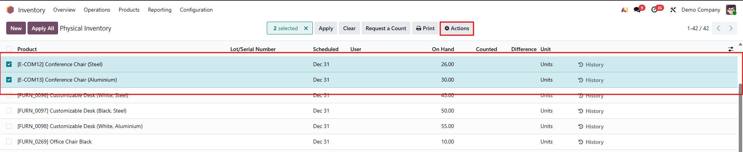Open the Actions dropdown
Viewport: 743px width, 152px height.
click(x=457, y=28)
